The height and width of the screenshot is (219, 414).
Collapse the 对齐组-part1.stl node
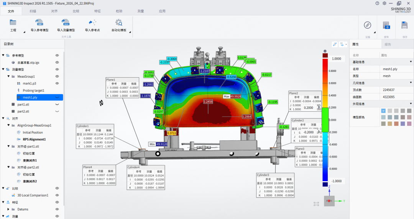click(8, 146)
